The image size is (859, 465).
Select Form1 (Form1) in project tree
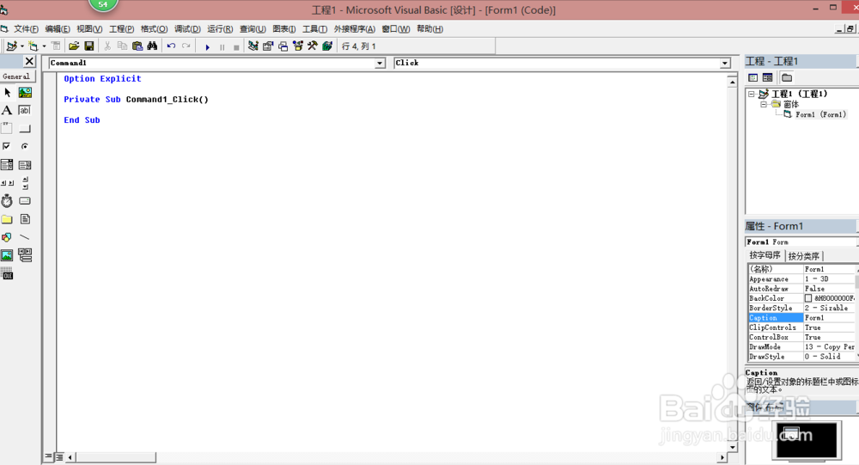[x=820, y=114]
